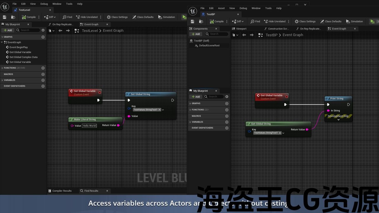Switch to the Viewport tab in TestBP

241,29
